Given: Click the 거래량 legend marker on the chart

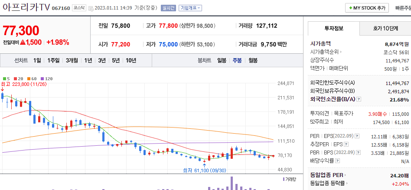Looking at the screenshot, I should (x=284, y=179).
